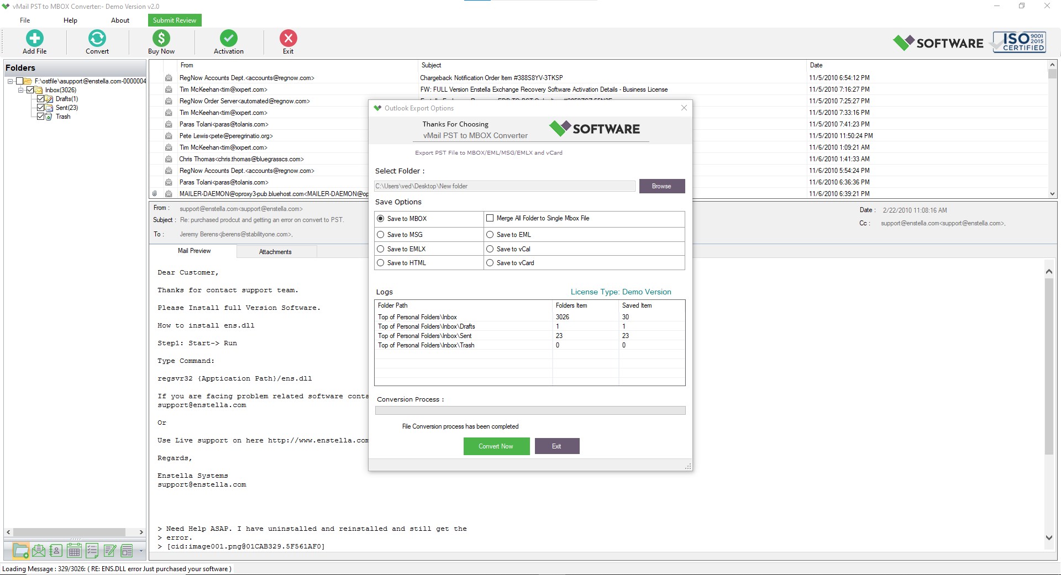This screenshot has height=575, width=1061.
Task: Click the Conversion Process progress bar
Action: [530, 410]
